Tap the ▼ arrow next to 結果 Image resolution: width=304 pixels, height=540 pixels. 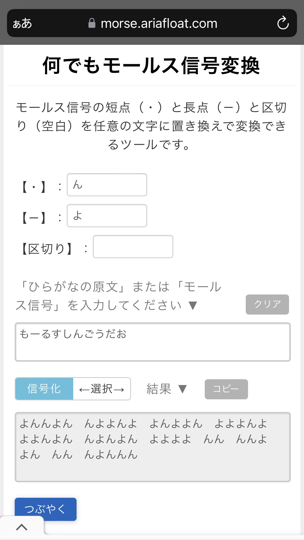[183, 389]
